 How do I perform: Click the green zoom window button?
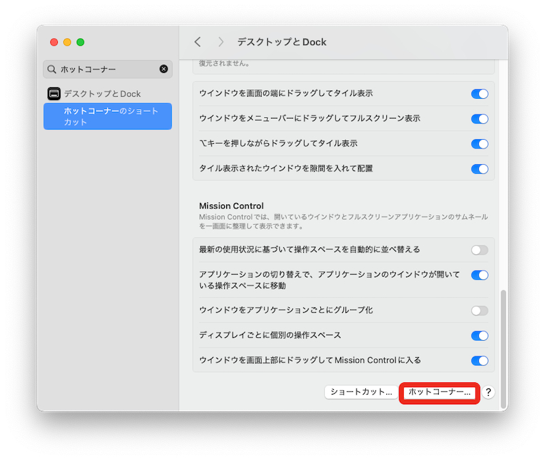coord(80,42)
